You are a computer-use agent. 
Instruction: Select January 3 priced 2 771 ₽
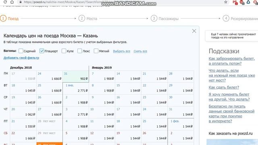76,112
